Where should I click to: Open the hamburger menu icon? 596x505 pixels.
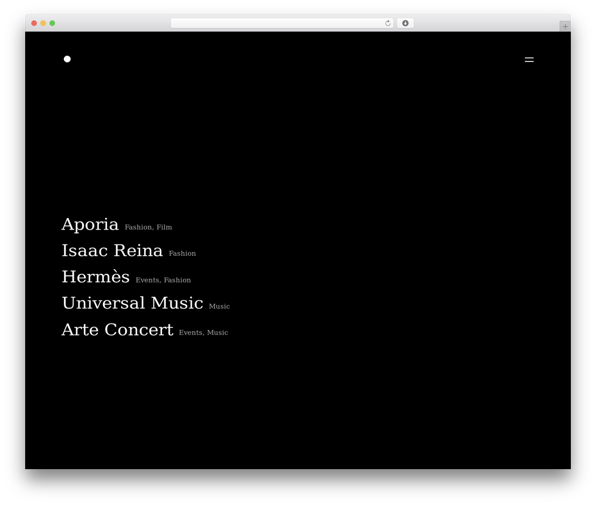(x=529, y=60)
